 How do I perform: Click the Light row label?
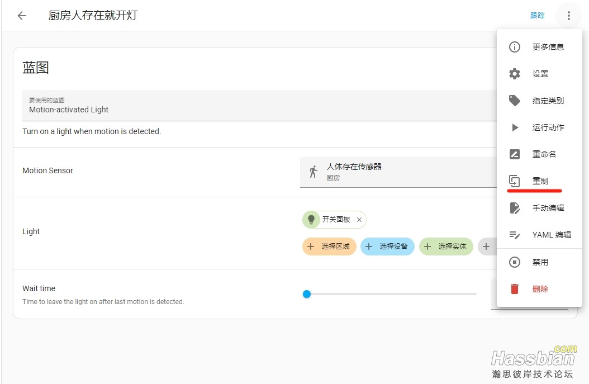[x=31, y=231]
